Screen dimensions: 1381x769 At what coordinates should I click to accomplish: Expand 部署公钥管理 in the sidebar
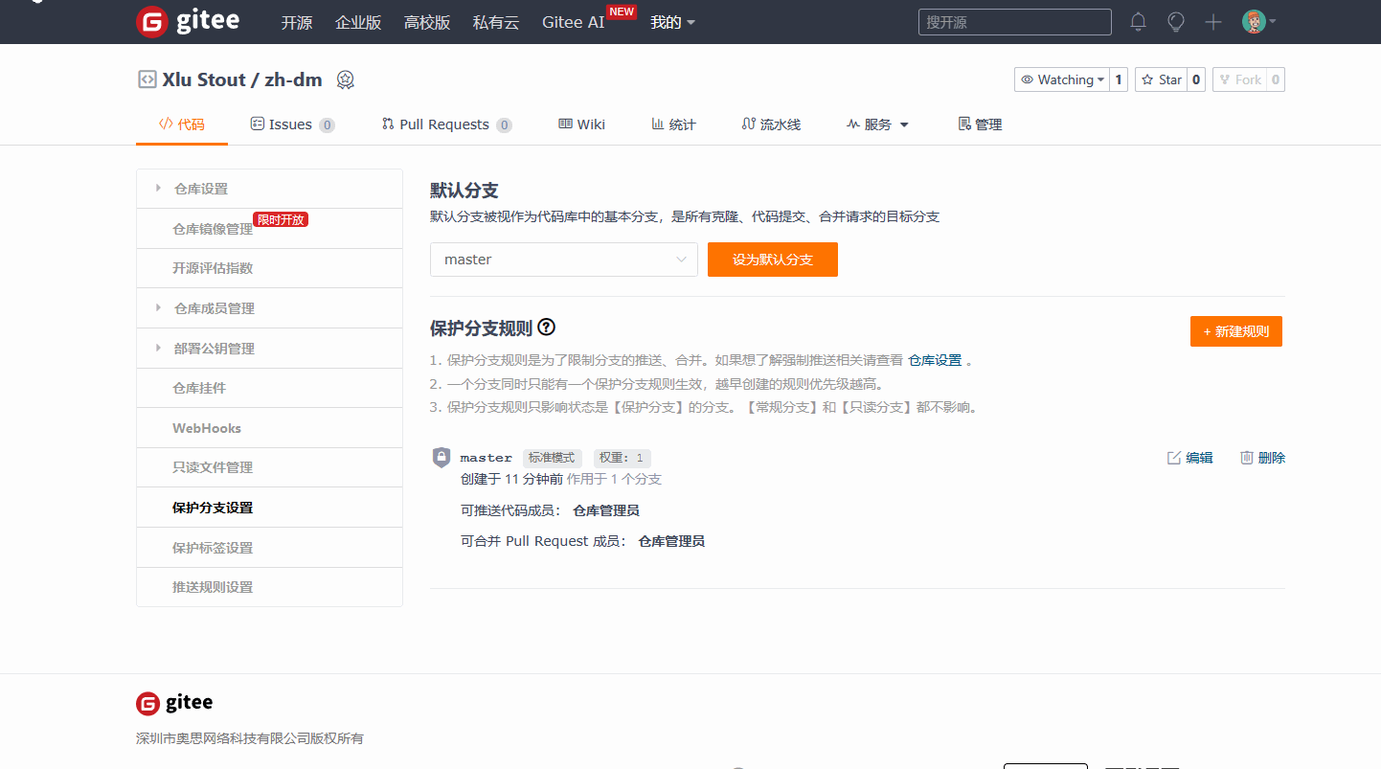point(269,349)
